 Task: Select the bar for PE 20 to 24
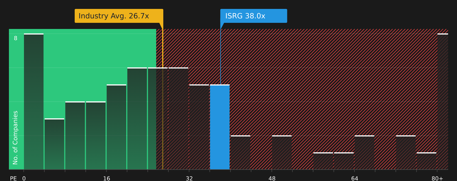pyautogui.click(x=137, y=118)
